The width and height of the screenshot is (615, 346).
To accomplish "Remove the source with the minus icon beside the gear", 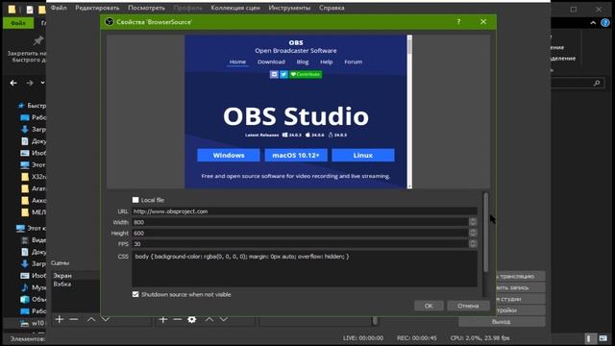I will 177,319.
